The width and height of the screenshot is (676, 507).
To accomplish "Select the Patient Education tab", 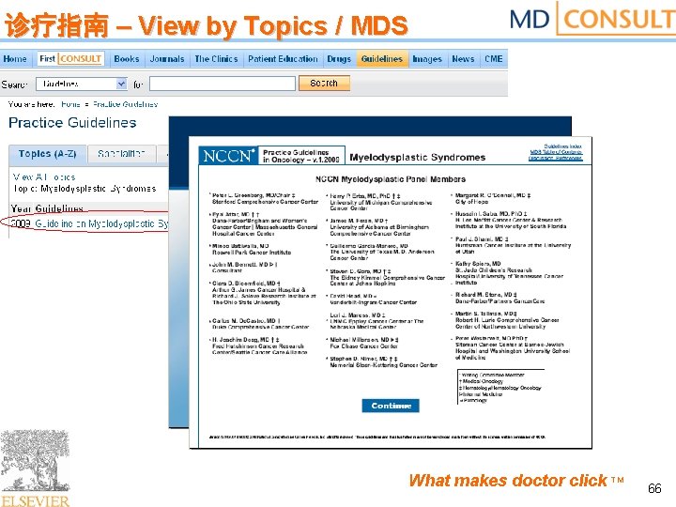I will coord(283,58).
